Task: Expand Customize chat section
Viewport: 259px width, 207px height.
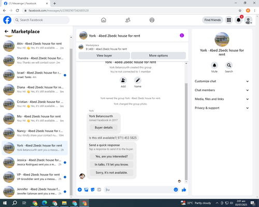Action: (222, 81)
